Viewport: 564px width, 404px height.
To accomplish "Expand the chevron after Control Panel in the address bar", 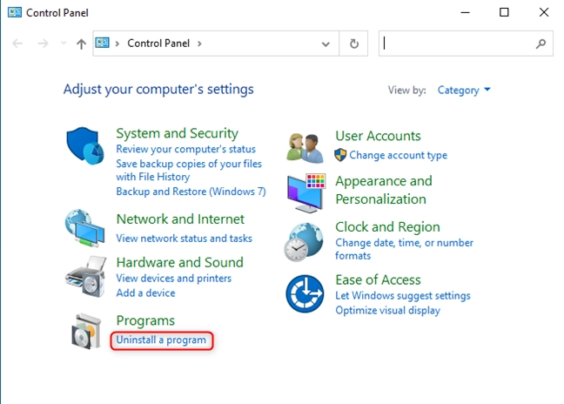I will tap(199, 44).
